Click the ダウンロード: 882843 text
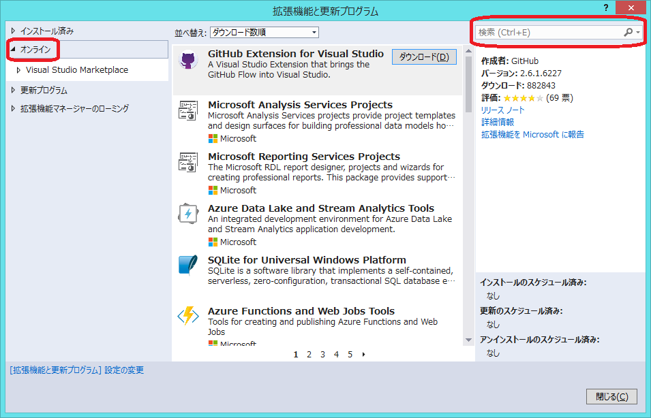Screen dimensions: 651x418 (x=518, y=86)
